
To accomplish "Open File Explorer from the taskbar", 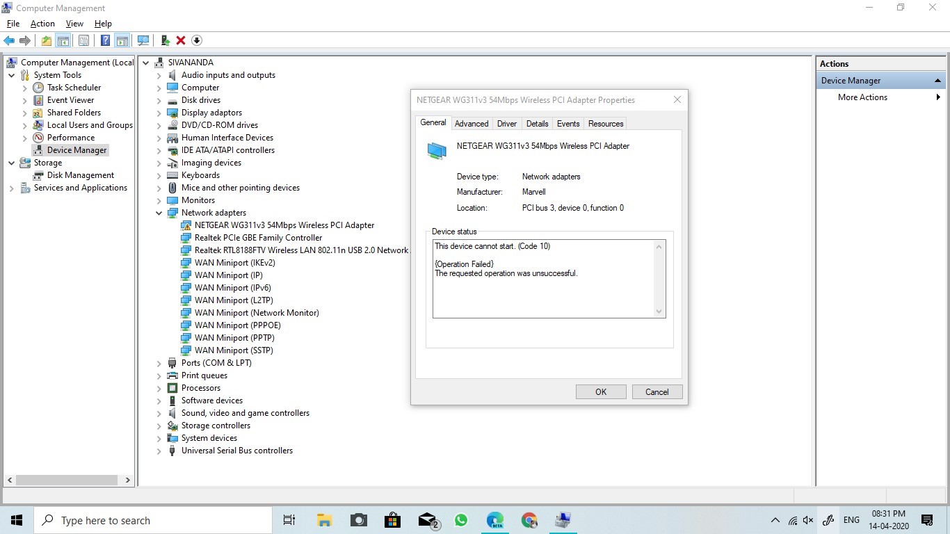I will pos(324,520).
